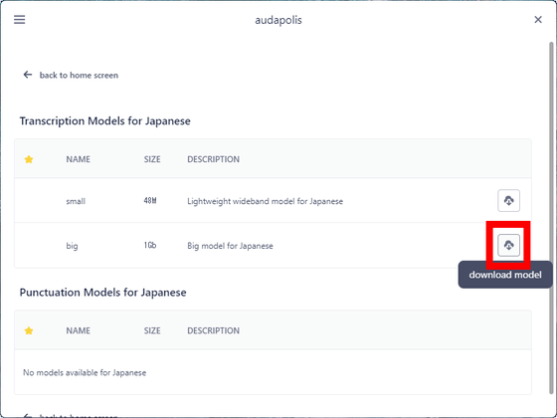
Task: Click the NAME header in Transcription Models table
Action: pyautogui.click(x=79, y=159)
